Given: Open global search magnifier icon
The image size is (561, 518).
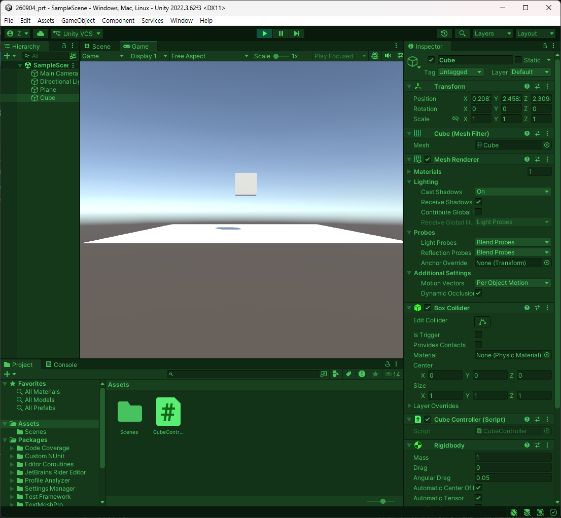Looking at the screenshot, I should pos(462,33).
